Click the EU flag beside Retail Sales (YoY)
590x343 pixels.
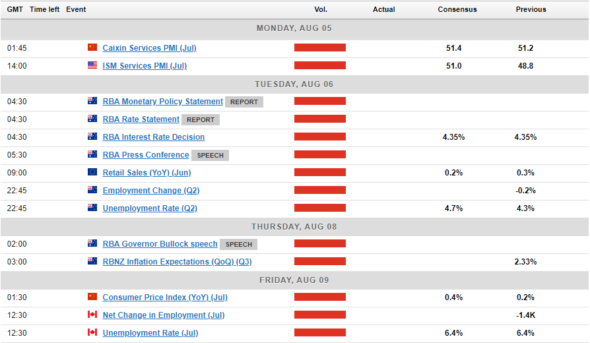(x=92, y=172)
